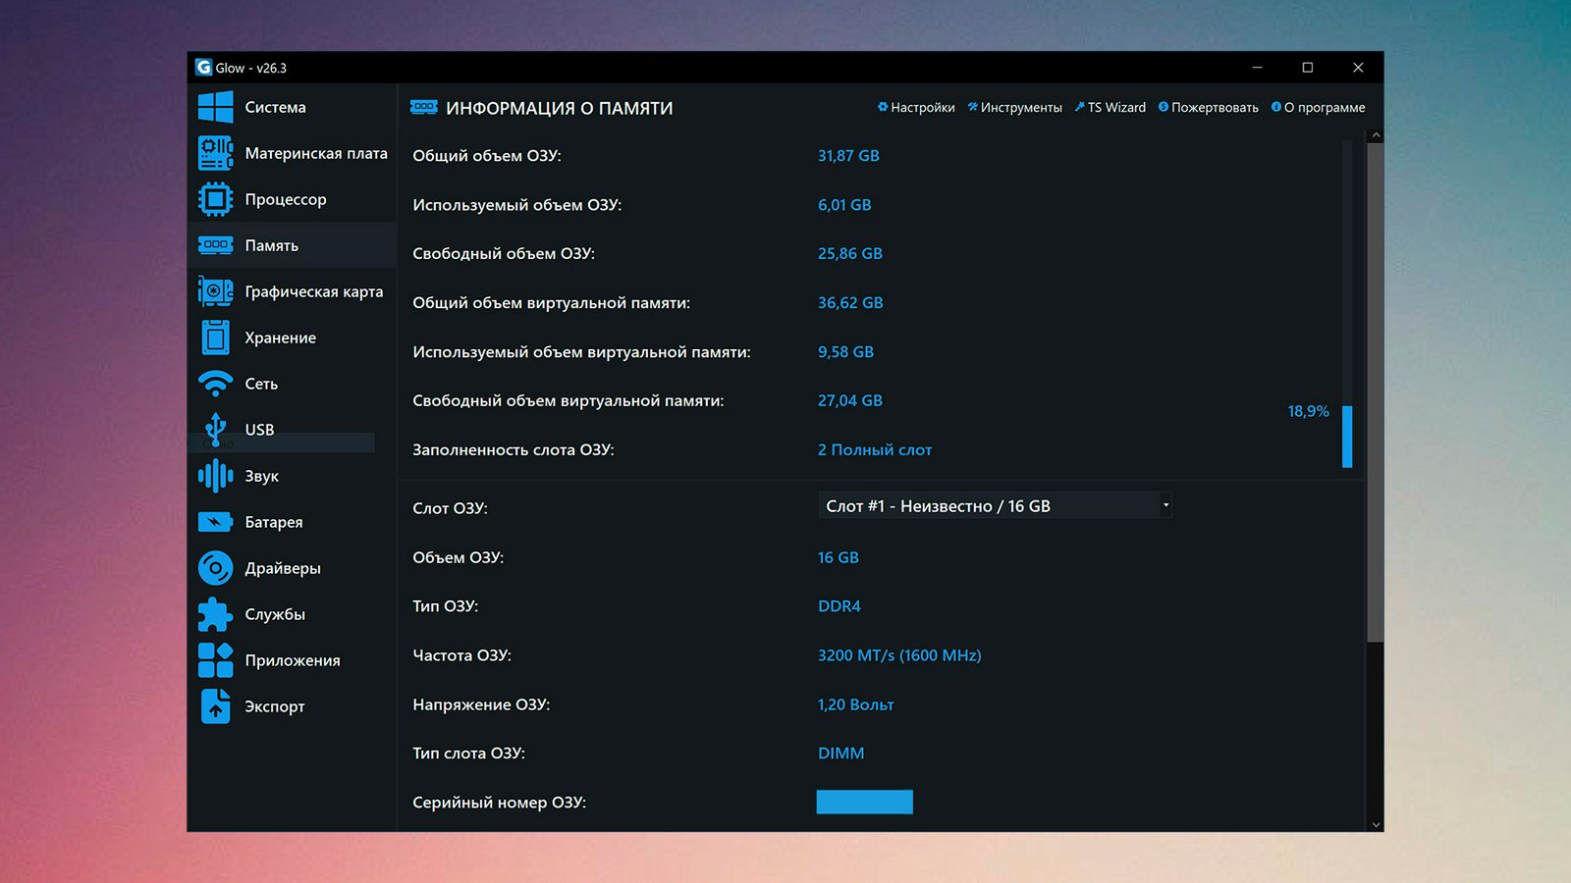Open the Graphics card icon in sidebar
Image resolution: width=1571 pixels, height=883 pixels.
click(x=215, y=291)
